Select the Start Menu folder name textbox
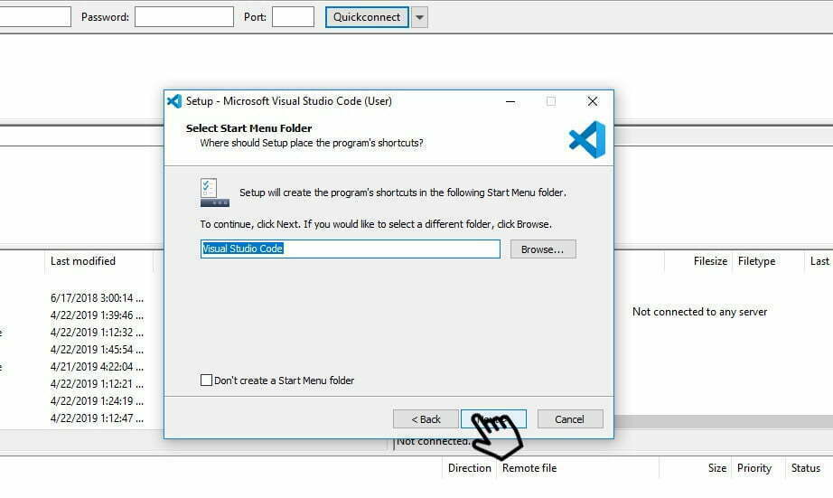Image resolution: width=833 pixels, height=498 pixels. pos(350,249)
